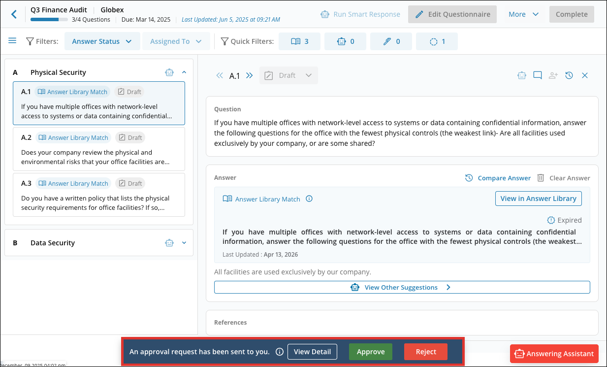Click the Edit Questionnaire button
607x367 pixels.
(452, 14)
